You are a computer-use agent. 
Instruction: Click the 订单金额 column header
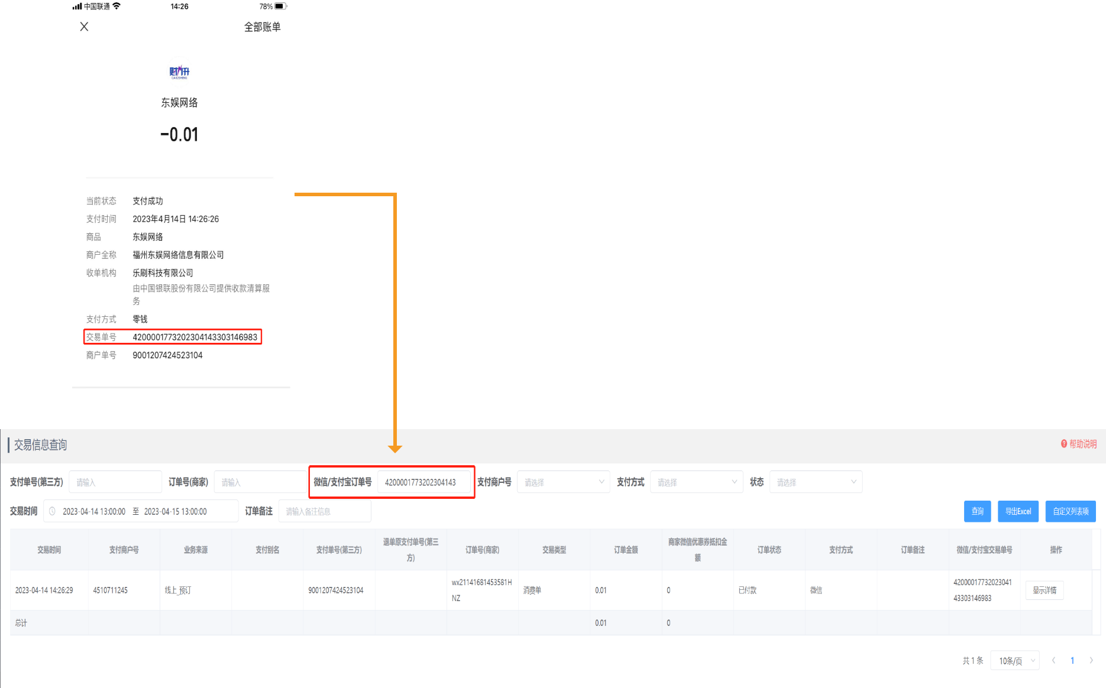click(x=626, y=550)
